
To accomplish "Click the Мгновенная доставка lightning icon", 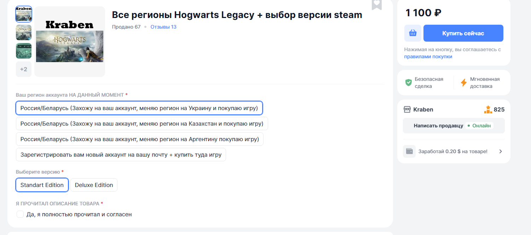I will (x=463, y=83).
